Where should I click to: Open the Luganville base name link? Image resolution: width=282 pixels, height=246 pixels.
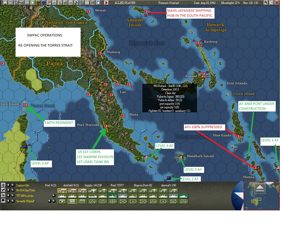(x=22, y=185)
